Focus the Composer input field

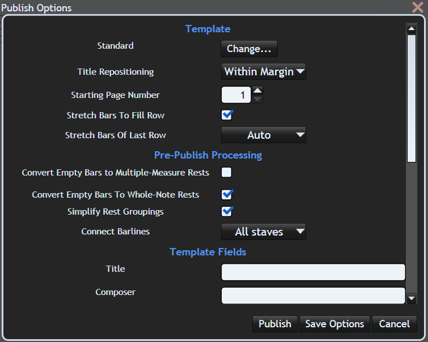[313, 295]
